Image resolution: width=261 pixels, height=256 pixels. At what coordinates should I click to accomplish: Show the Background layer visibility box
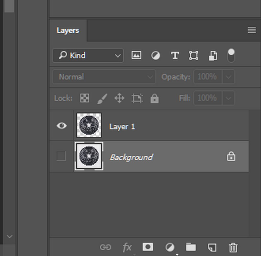click(x=61, y=156)
